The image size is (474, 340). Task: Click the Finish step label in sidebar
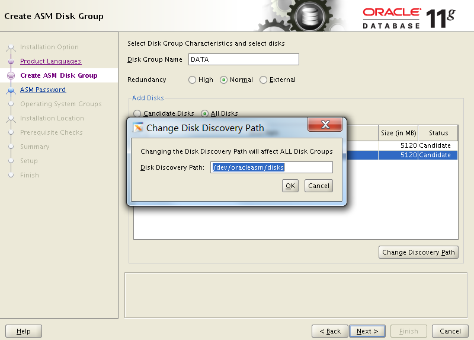click(x=29, y=175)
